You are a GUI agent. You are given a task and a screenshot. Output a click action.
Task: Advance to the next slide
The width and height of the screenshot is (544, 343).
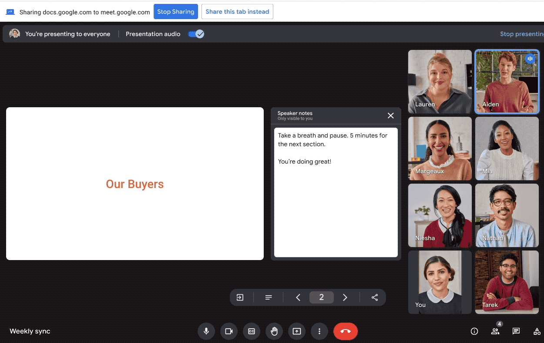pos(345,297)
